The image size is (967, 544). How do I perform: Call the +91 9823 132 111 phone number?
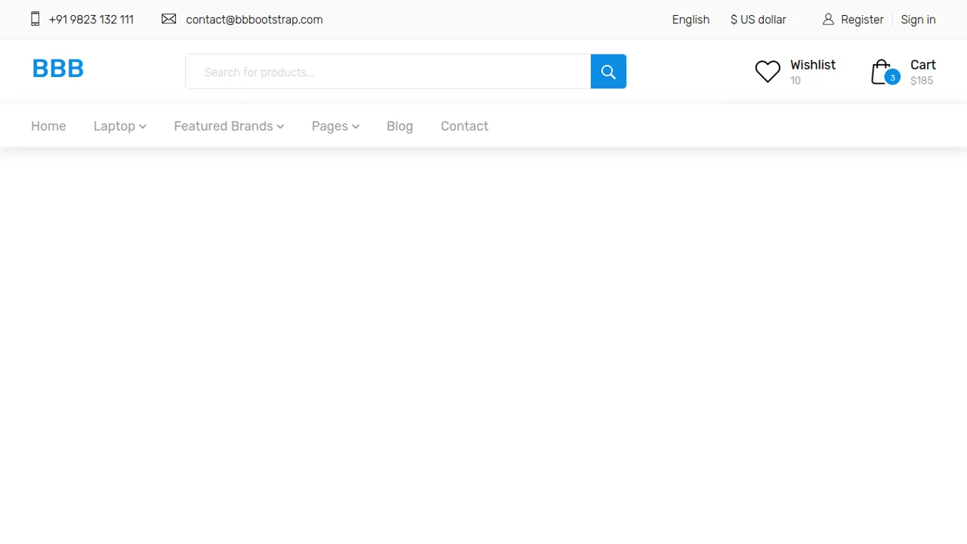click(x=91, y=19)
